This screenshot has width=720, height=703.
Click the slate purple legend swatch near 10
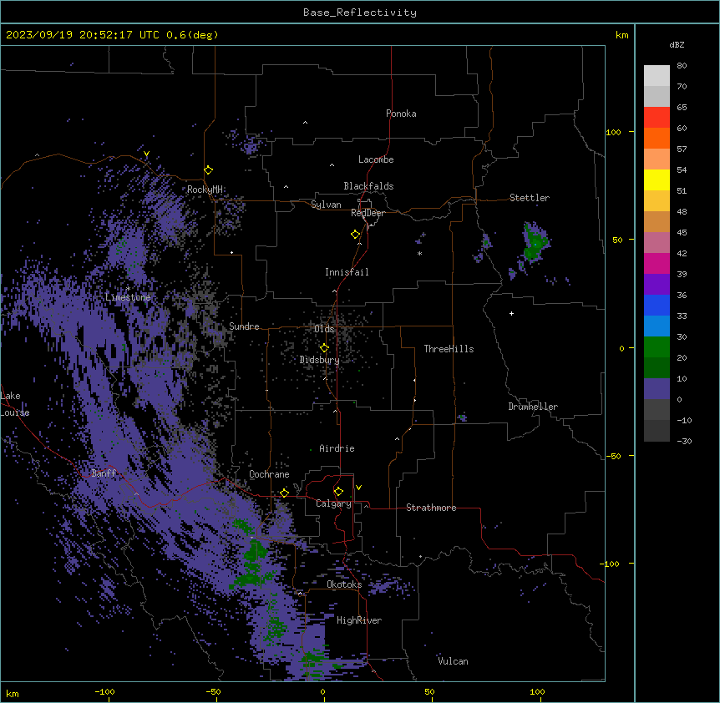pyautogui.click(x=657, y=389)
